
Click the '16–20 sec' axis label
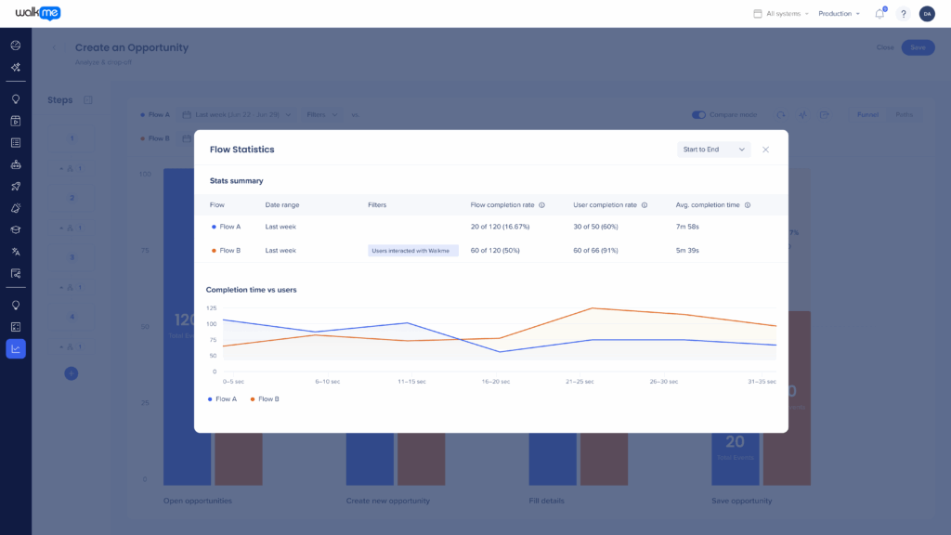point(496,382)
